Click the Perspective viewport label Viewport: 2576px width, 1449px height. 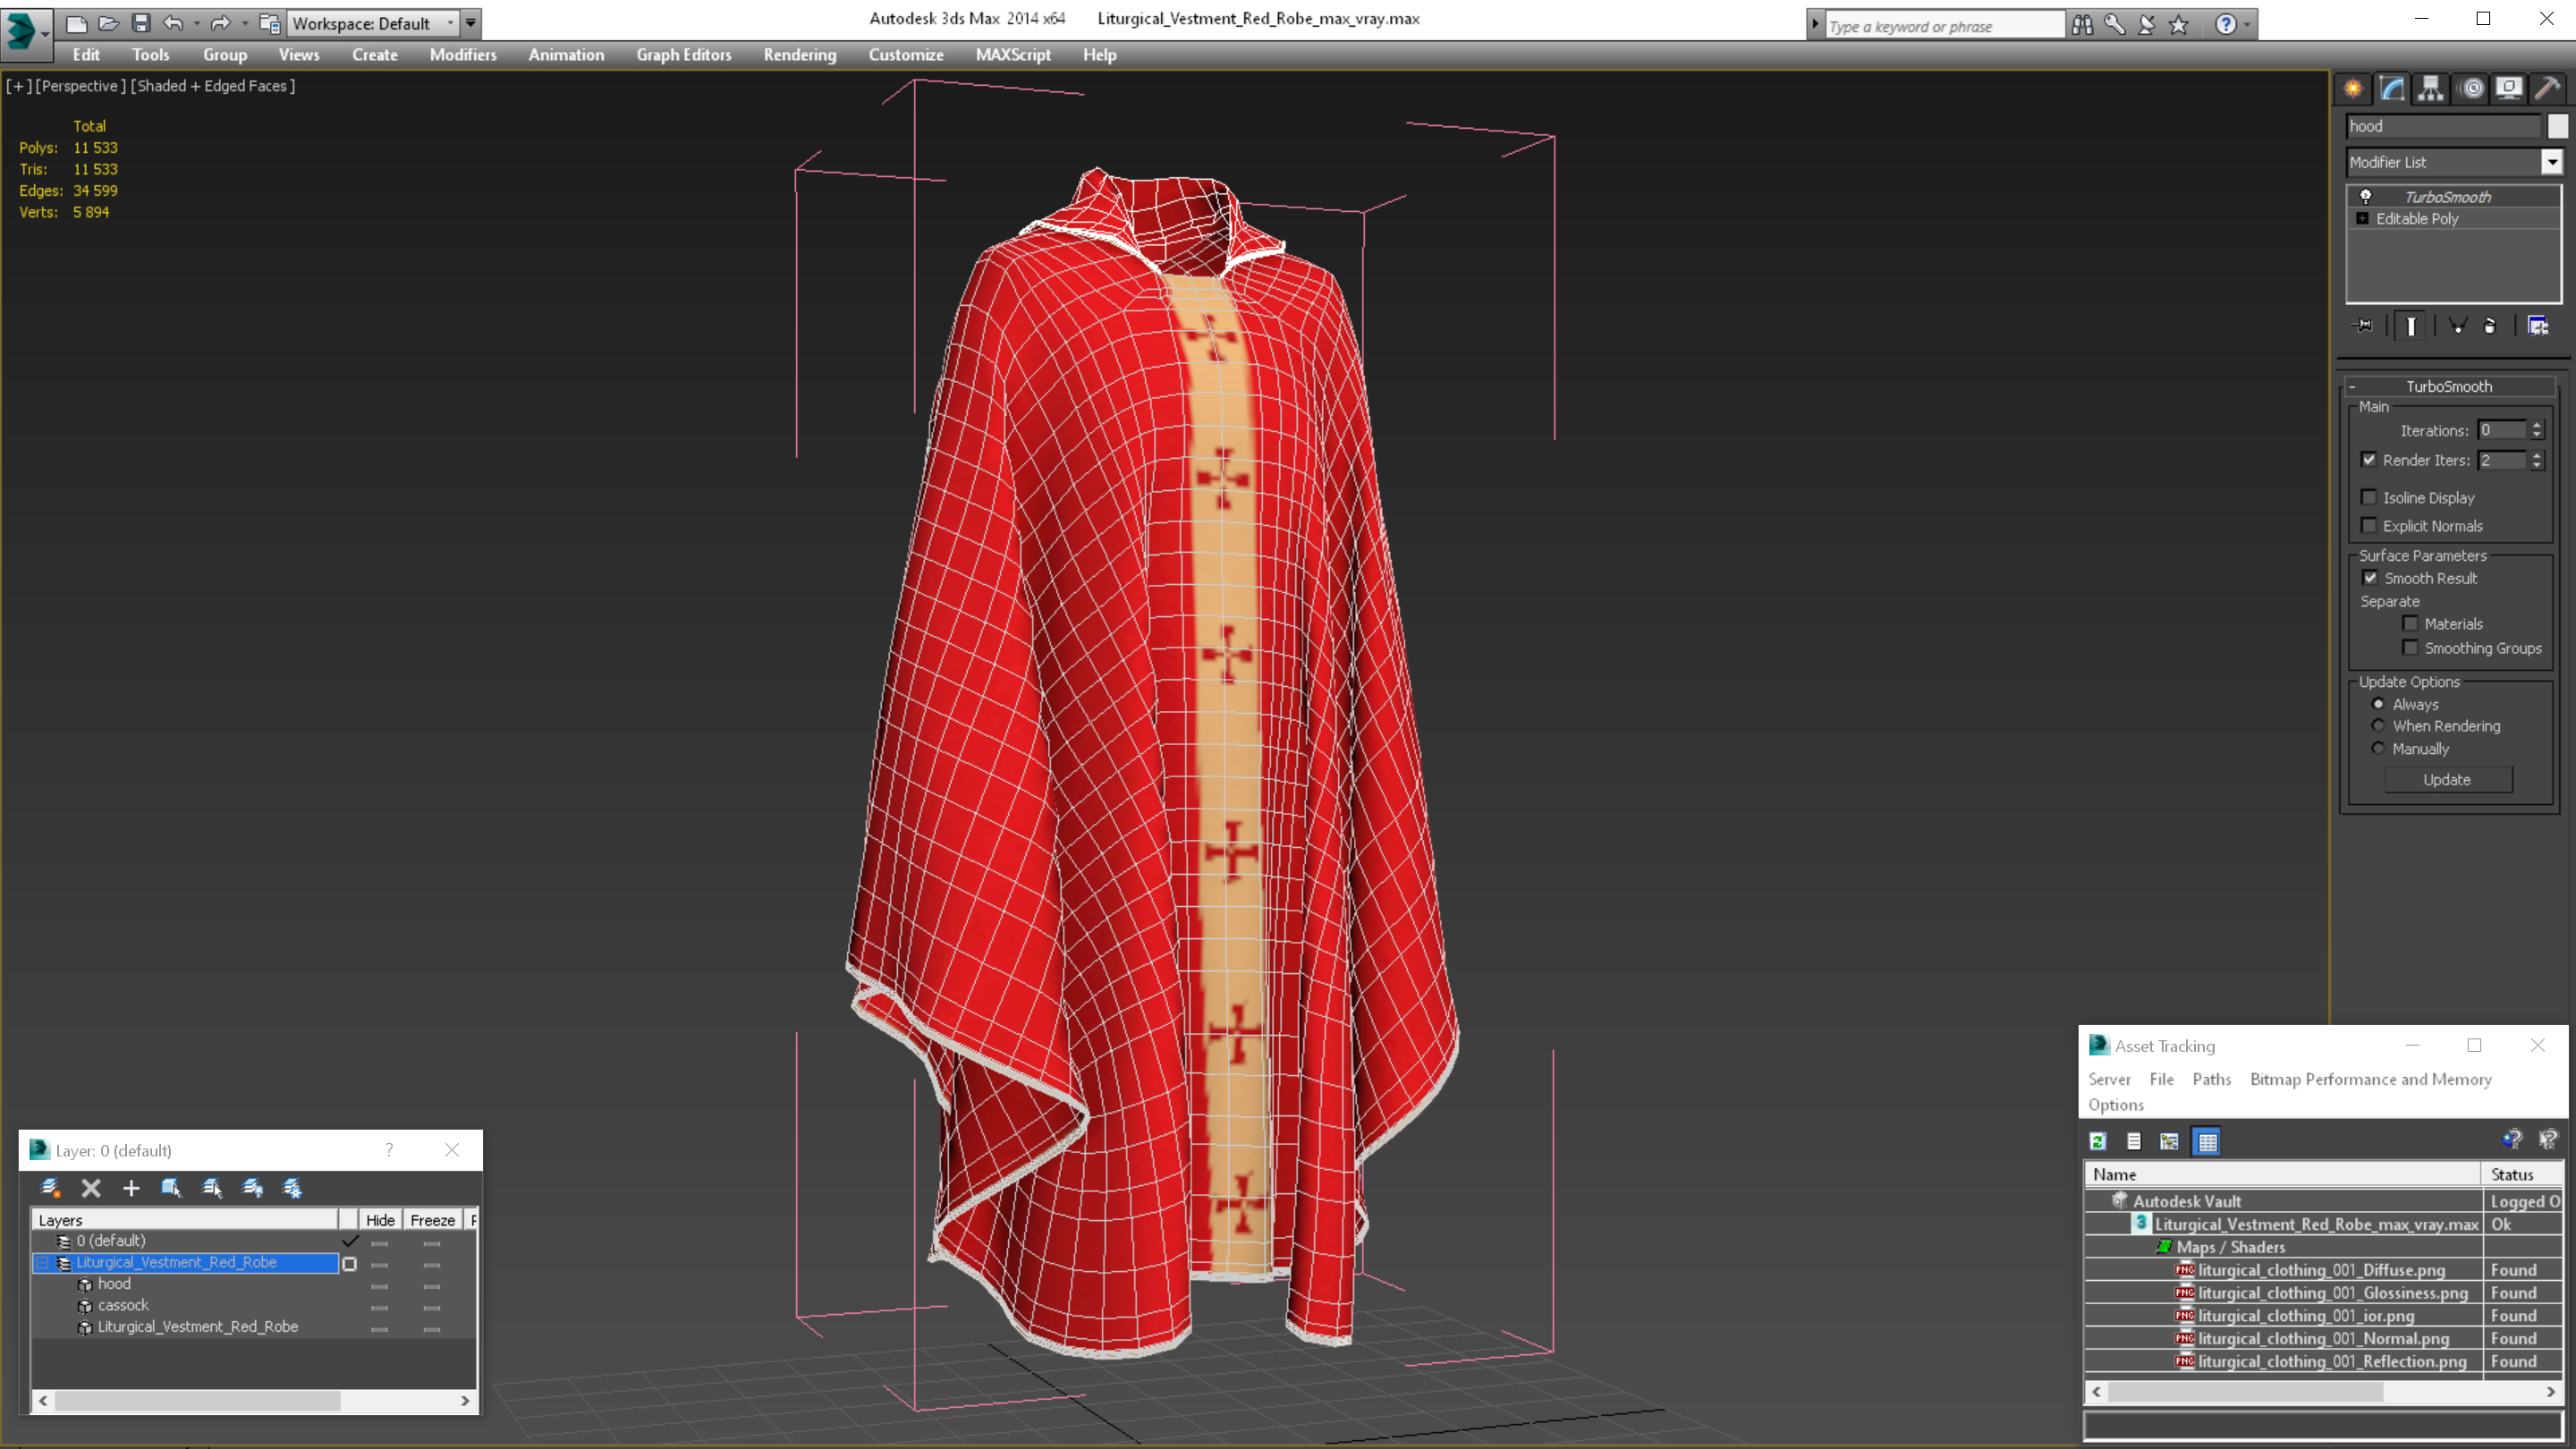(x=80, y=86)
